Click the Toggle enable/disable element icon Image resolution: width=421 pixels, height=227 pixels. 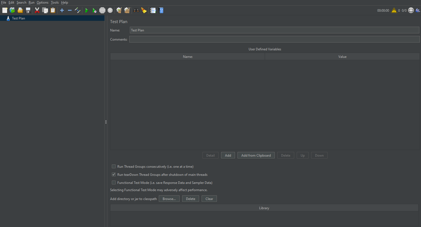[x=78, y=10]
